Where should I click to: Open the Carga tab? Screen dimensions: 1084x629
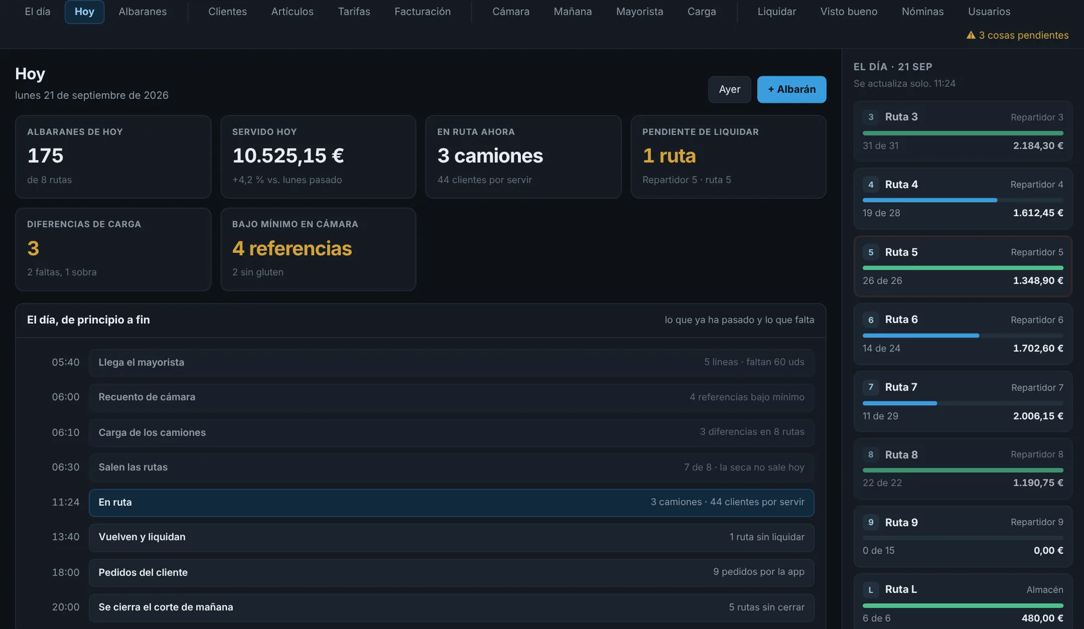click(x=702, y=11)
